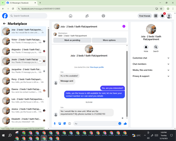The image size is (176, 141).
Task: Click Mark as pending button
Action: (x=72, y=40)
